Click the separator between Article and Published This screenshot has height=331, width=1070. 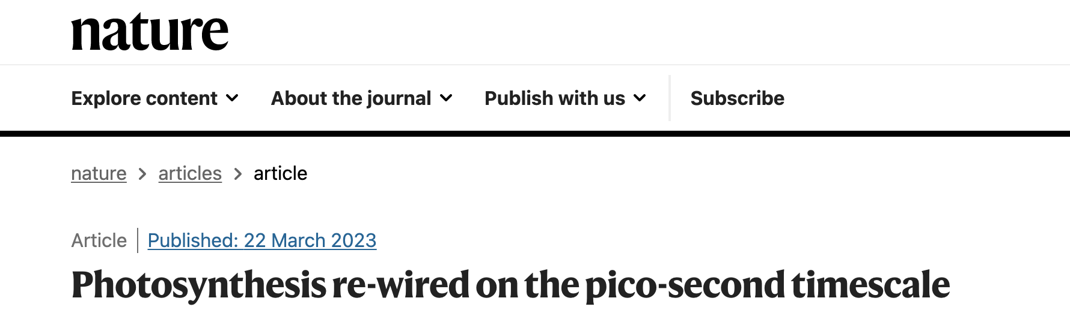click(138, 240)
